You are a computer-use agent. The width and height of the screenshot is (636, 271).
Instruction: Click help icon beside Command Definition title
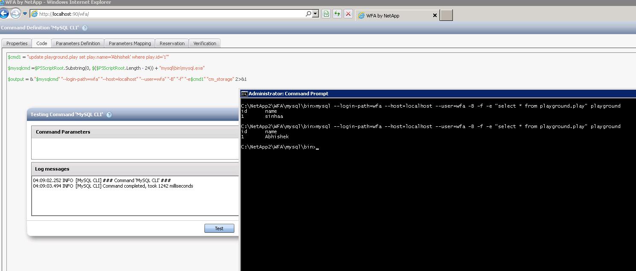point(85,28)
